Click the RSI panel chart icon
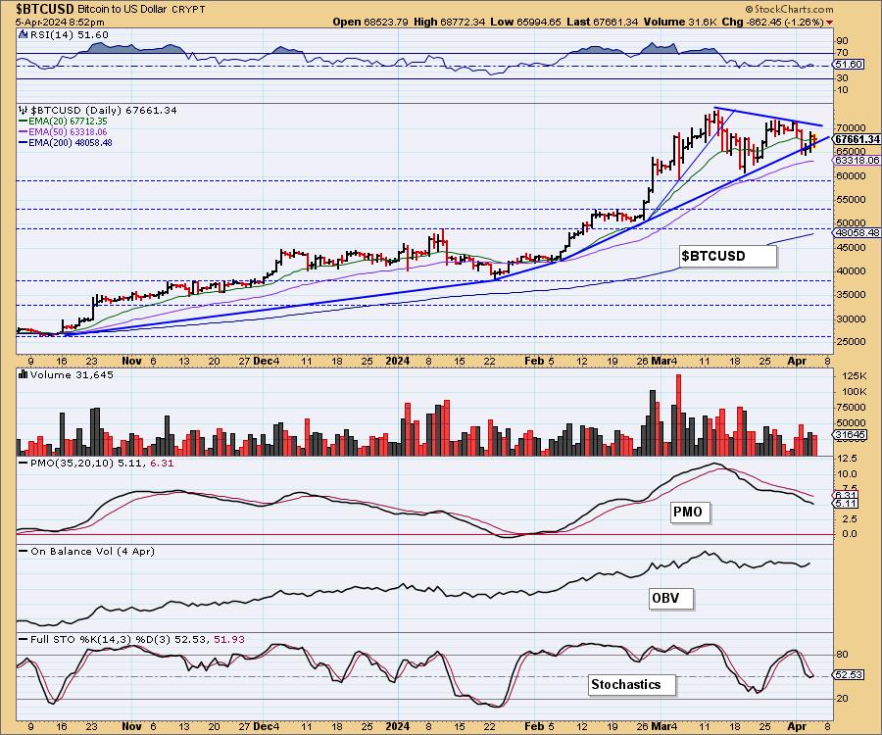Viewport: 882px width, 735px height. (23, 35)
